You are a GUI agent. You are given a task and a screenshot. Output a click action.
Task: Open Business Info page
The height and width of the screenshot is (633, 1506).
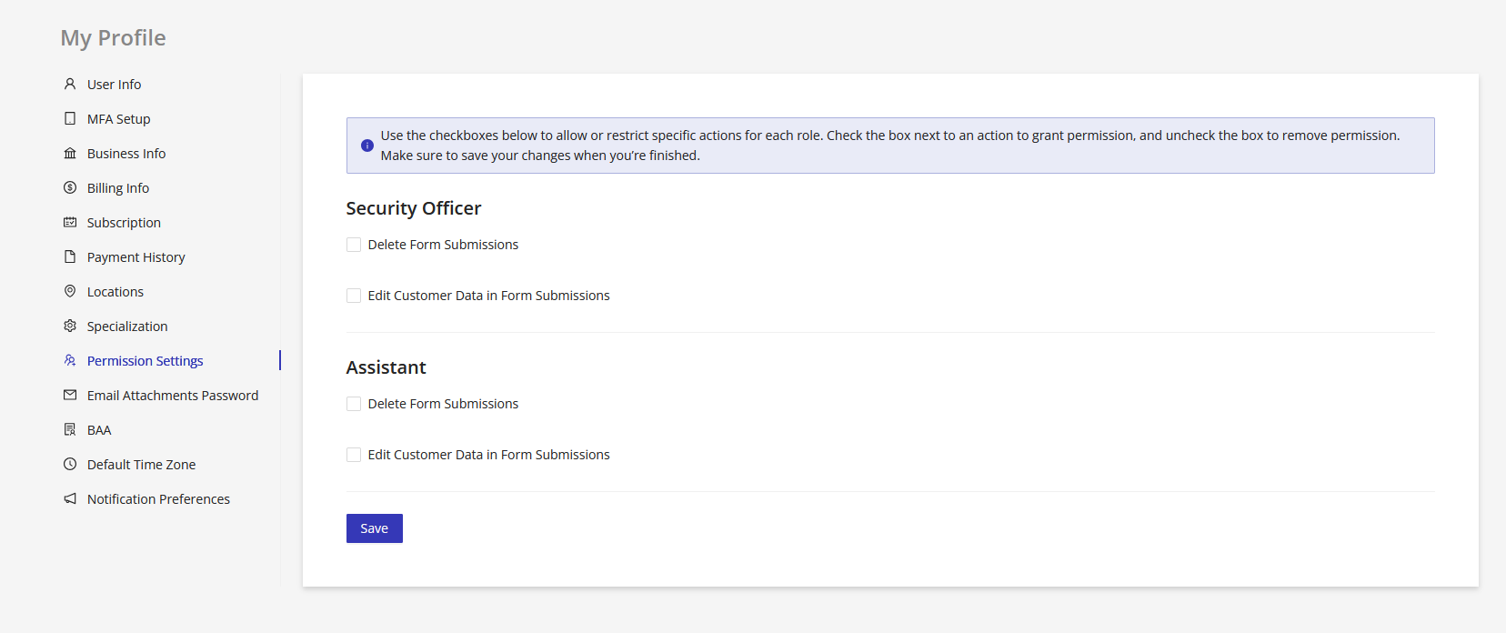click(126, 154)
